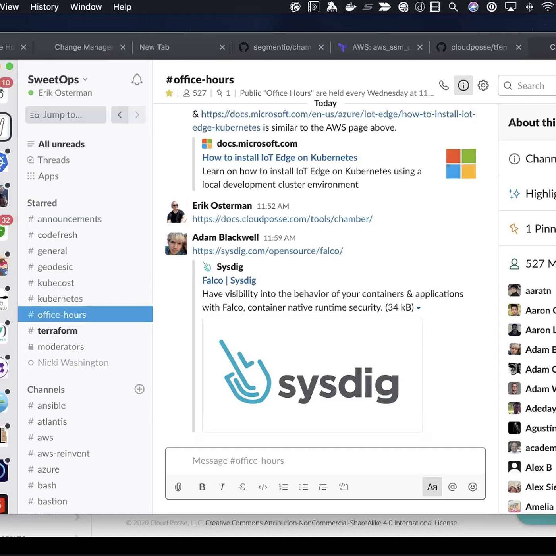Toggle strikethrough formatting
The height and width of the screenshot is (556, 556).
pos(243,487)
